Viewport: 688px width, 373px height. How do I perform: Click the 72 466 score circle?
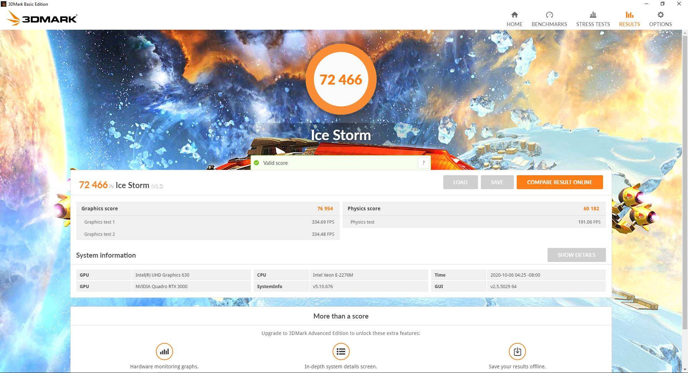tap(341, 79)
